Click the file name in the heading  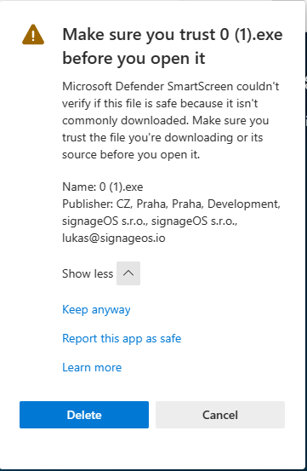point(251,35)
